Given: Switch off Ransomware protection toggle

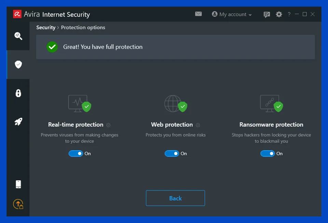Looking at the screenshot, I should 268,154.
